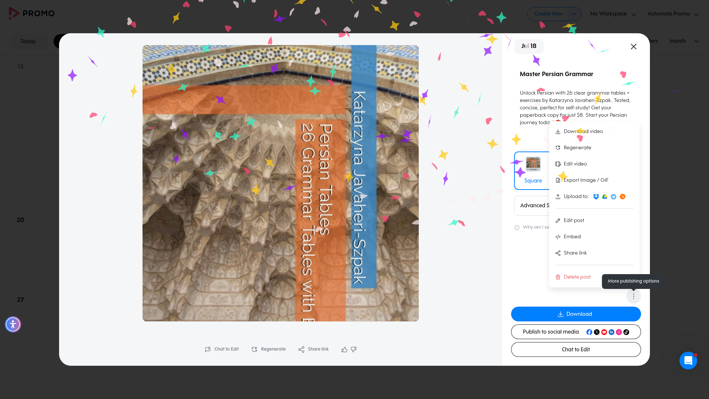Expand the Create New dropdown arrow

tap(574, 14)
